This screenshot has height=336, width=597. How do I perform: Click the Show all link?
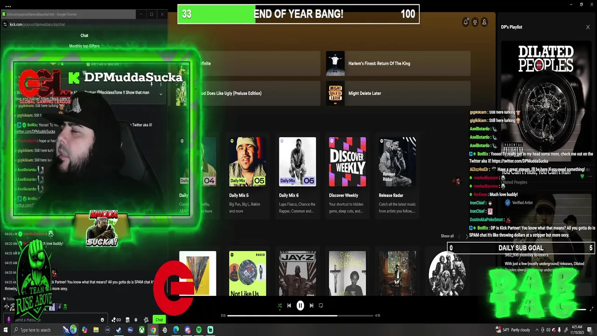pos(447,236)
